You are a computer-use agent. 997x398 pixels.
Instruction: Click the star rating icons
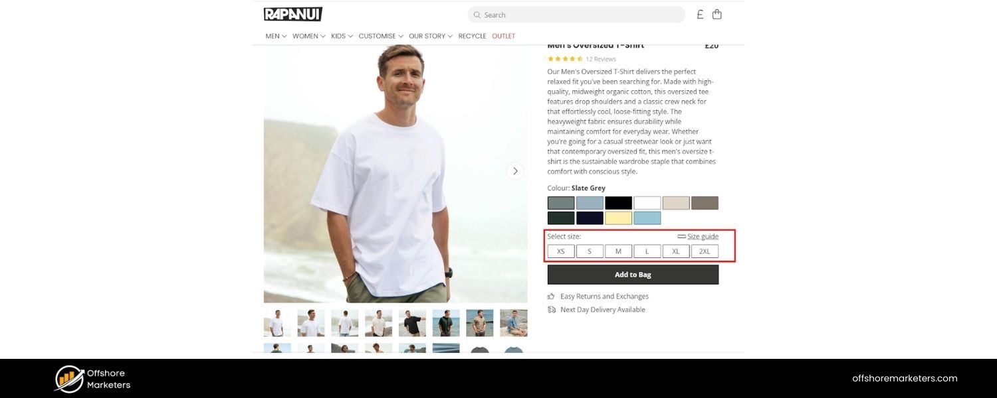(564, 59)
